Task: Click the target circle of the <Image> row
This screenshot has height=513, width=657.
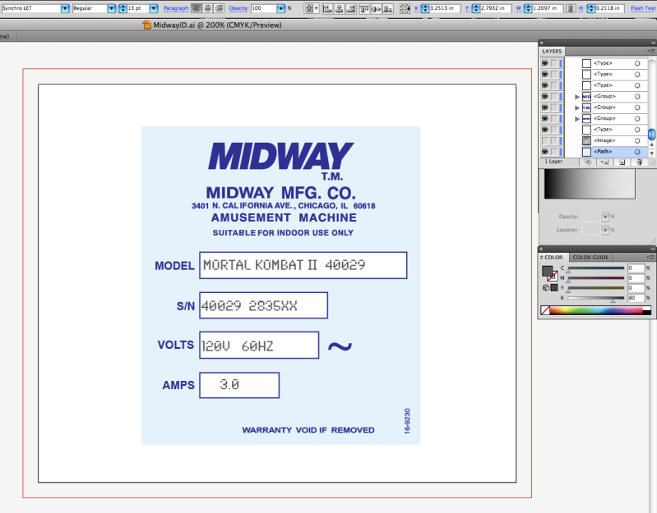Action: pyautogui.click(x=637, y=141)
